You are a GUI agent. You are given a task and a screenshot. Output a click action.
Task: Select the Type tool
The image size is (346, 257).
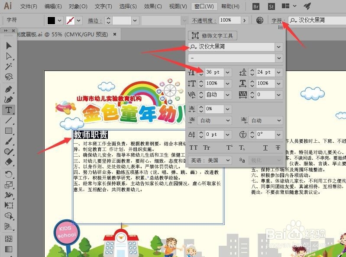[x=9, y=110]
